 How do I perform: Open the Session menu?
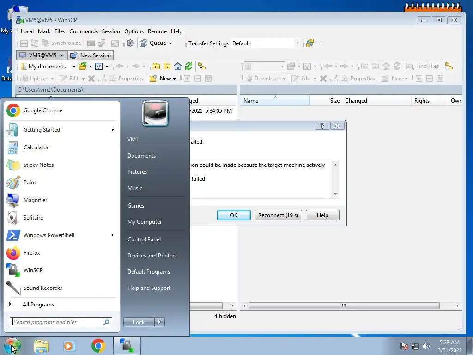111,31
